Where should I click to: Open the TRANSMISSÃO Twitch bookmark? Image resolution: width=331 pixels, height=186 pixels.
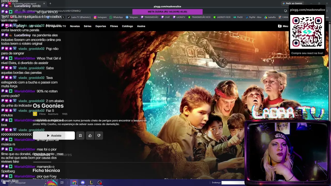(x=149, y=17)
